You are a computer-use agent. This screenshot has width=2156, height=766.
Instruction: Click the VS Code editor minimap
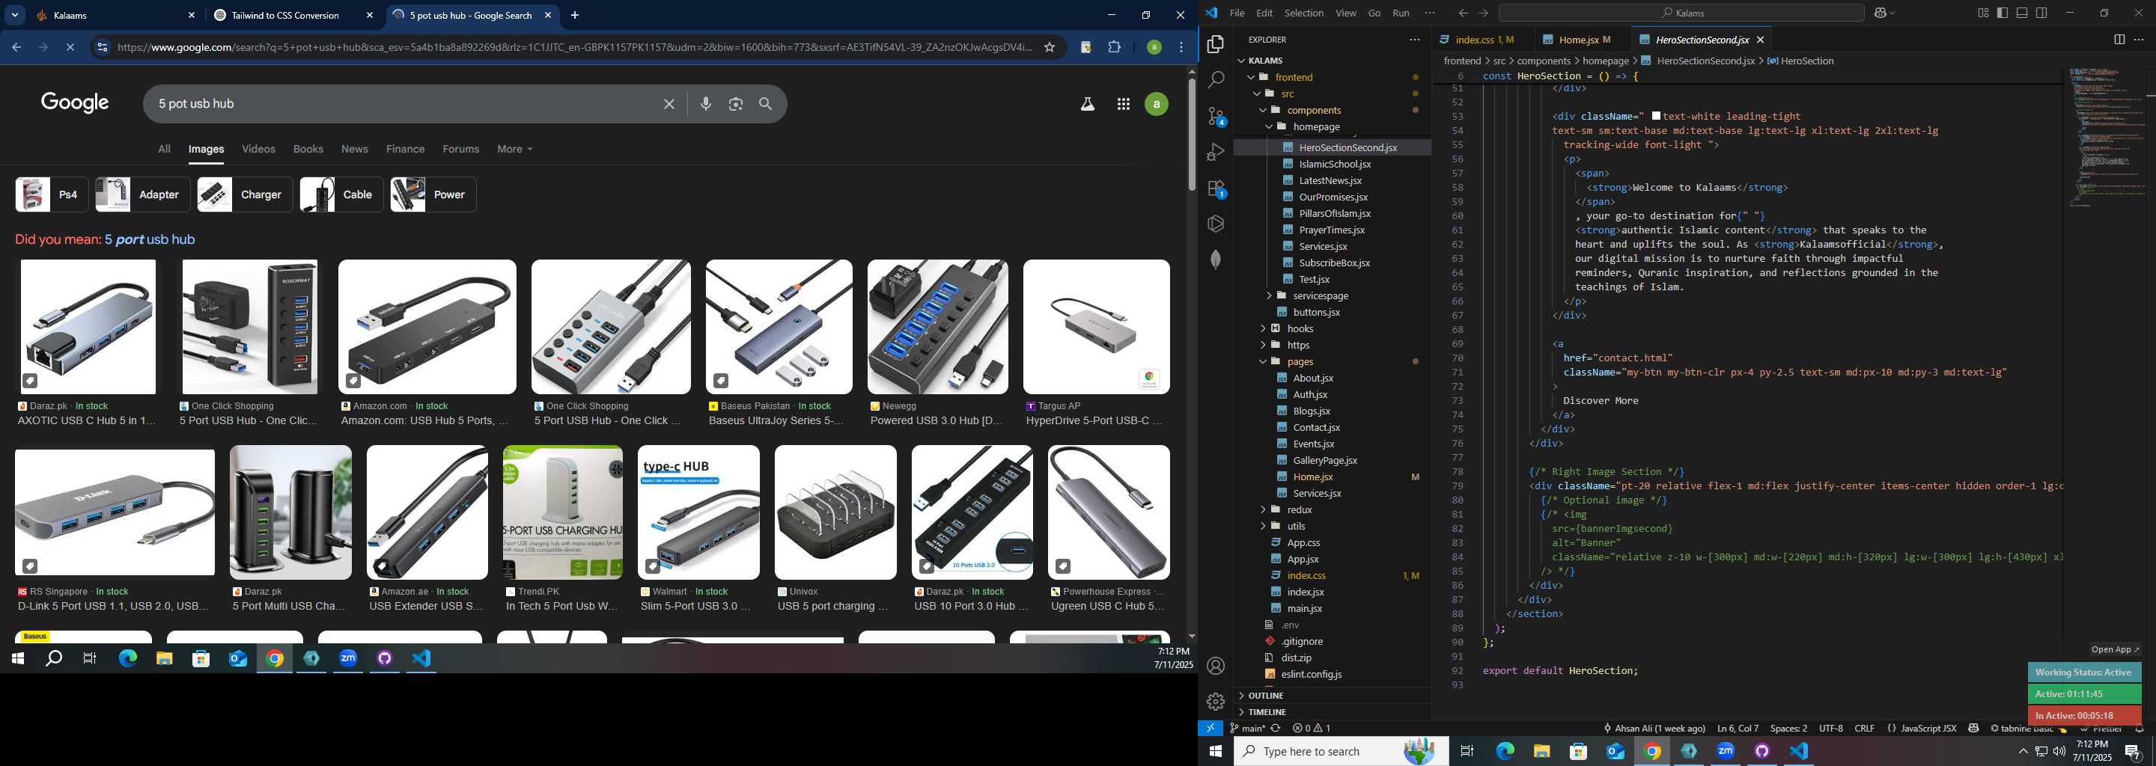point(2106,138)
